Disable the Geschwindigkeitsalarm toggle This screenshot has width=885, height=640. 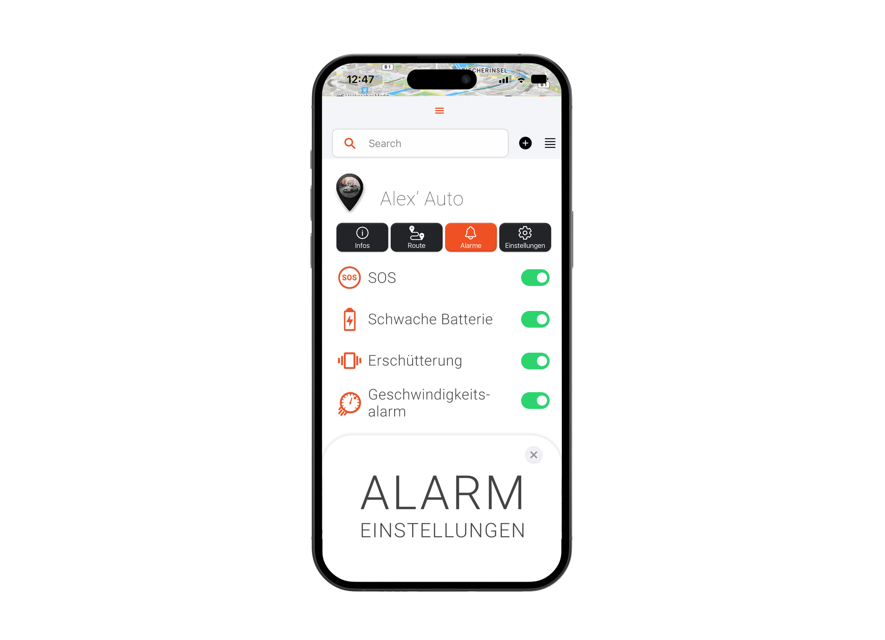(534, 403)
